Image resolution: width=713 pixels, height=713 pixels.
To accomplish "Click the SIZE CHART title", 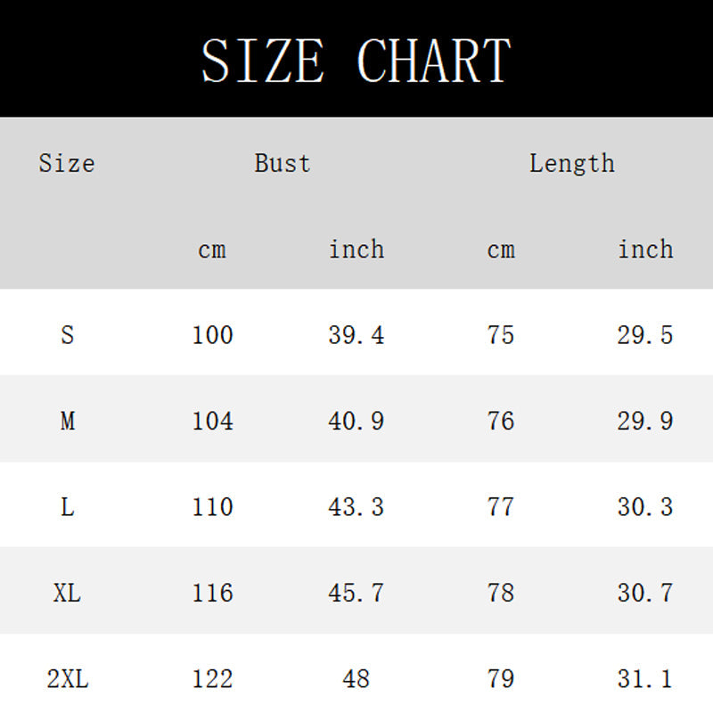I will coord(356,61).
